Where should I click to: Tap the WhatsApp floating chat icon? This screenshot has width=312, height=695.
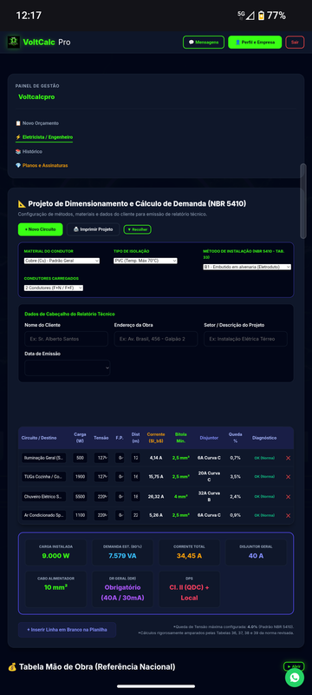pyautogui.click(x=295, y=678)
